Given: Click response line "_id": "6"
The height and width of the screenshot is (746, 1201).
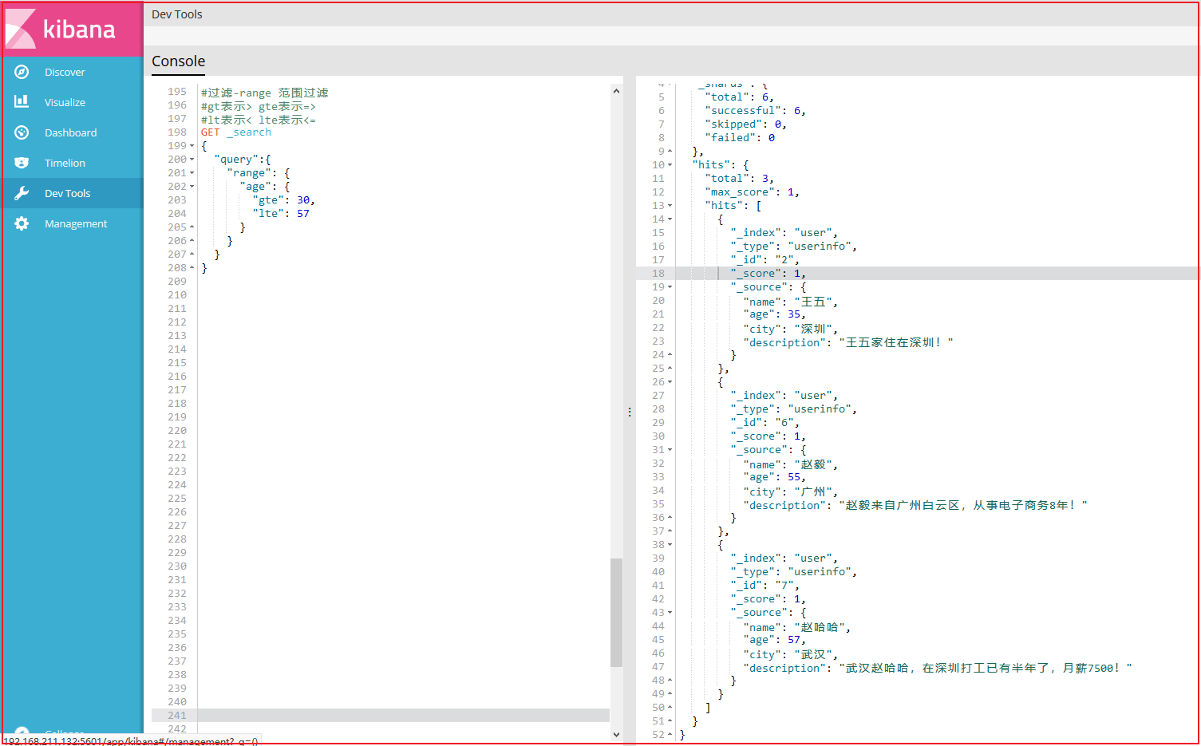Looking at the screenshot, I should click(765, 423).
